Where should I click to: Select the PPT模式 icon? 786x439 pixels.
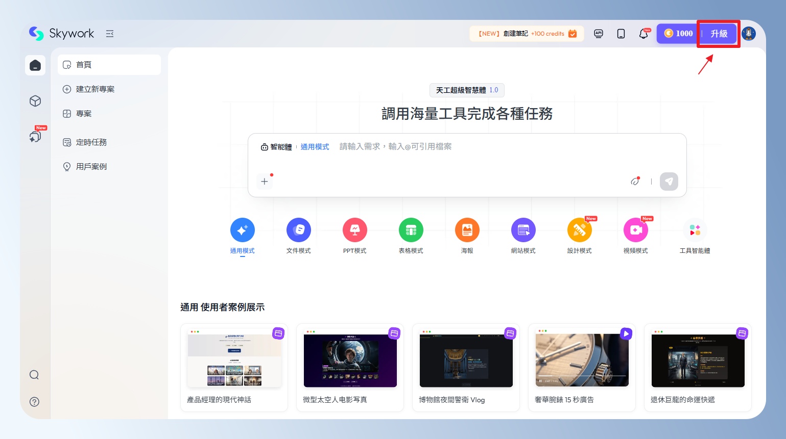pos(354,230)
